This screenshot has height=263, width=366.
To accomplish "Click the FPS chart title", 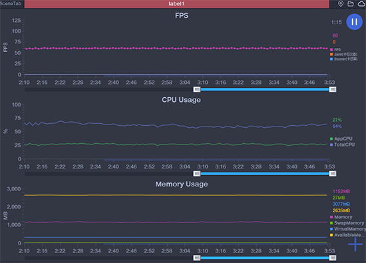I will 182,16.
